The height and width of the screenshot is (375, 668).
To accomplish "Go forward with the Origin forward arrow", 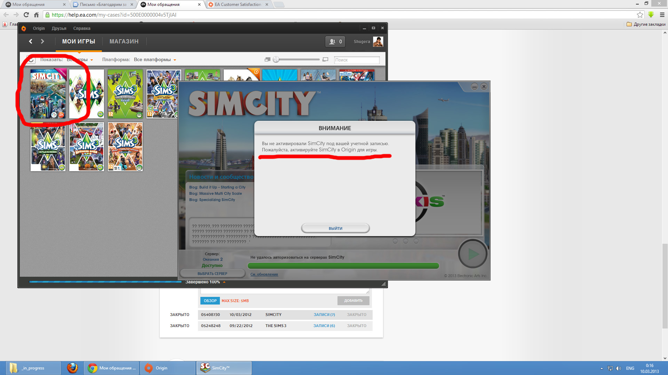I will click(42, 41).
